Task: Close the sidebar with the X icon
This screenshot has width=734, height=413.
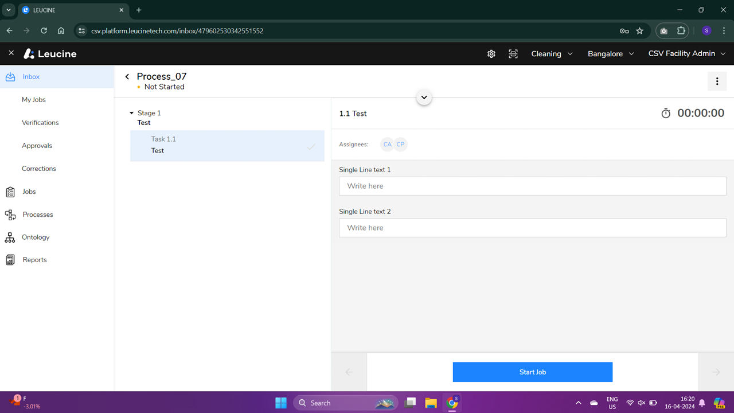Action: tap(11, 53)
